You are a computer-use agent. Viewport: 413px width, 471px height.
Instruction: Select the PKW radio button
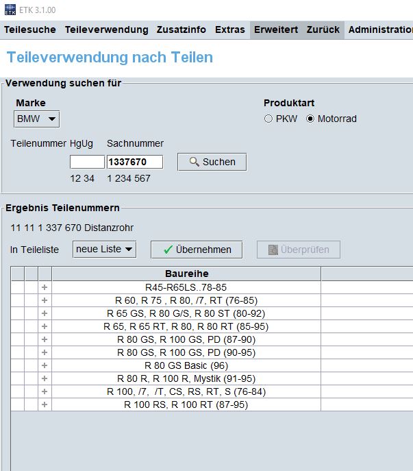268,119
